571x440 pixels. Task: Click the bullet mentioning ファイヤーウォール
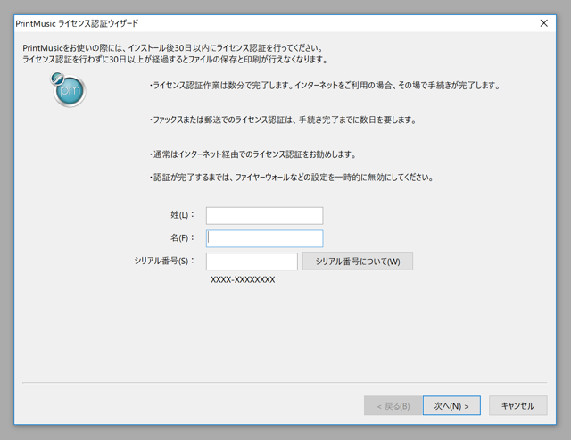pyautogui.click(x=292, y=178)
